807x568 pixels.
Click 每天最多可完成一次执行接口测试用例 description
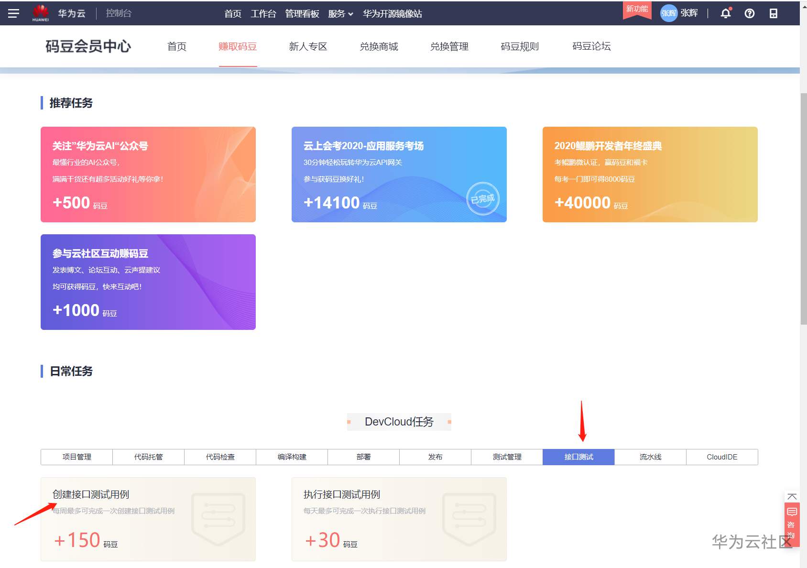point(365,511)
